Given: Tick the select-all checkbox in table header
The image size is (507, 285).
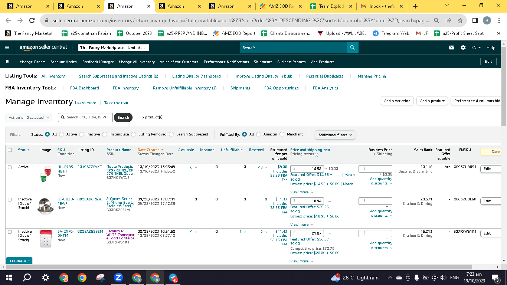Looking at the screenshot, I should 10,150.
